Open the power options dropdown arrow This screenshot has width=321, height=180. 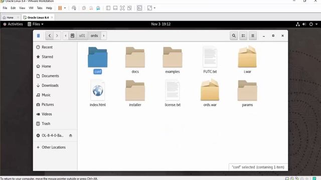65,8
